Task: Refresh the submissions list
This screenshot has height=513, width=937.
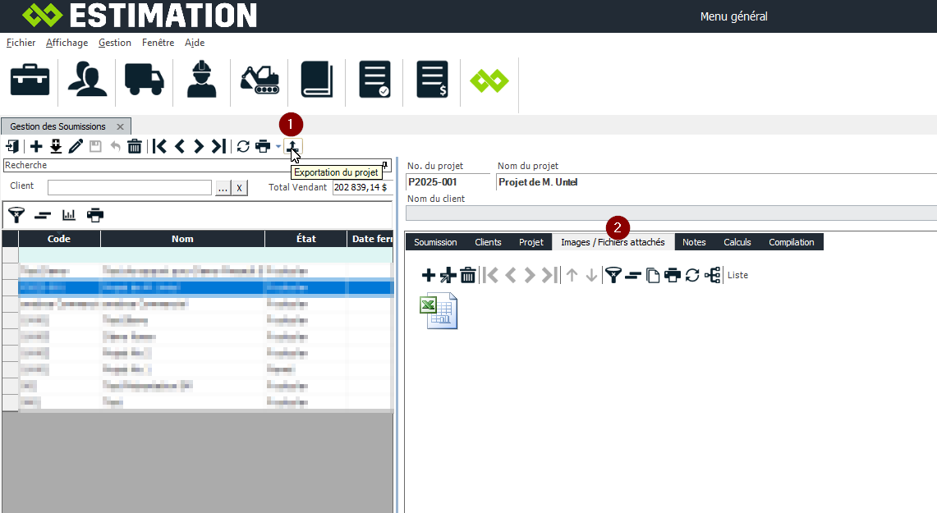Action: pyautogui.click(x=243, y=147)
